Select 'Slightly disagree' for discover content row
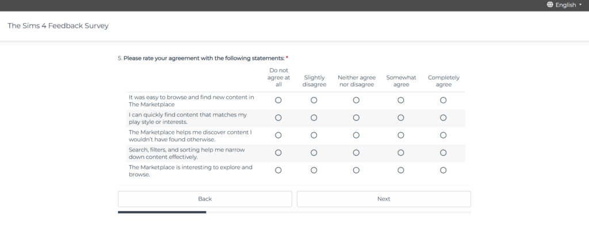This screenshot has height=233, width=589. pyautogui.click(x=314, y=135)
